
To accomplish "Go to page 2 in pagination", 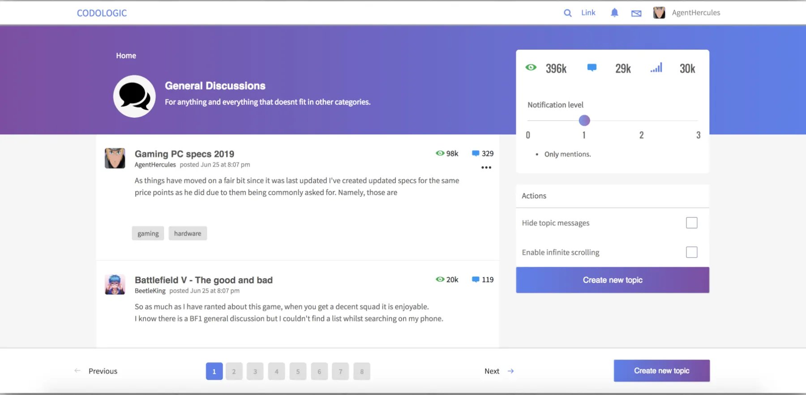I will coord(234,371).
